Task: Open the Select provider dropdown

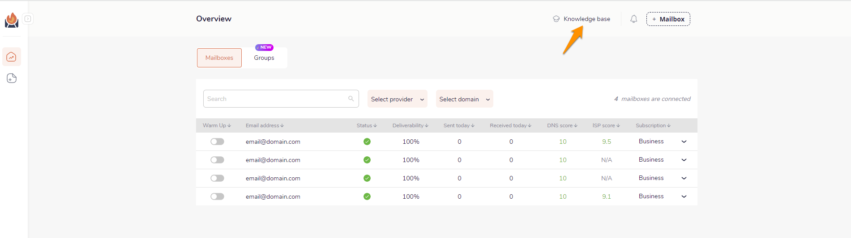Action: tap(397, 99)
